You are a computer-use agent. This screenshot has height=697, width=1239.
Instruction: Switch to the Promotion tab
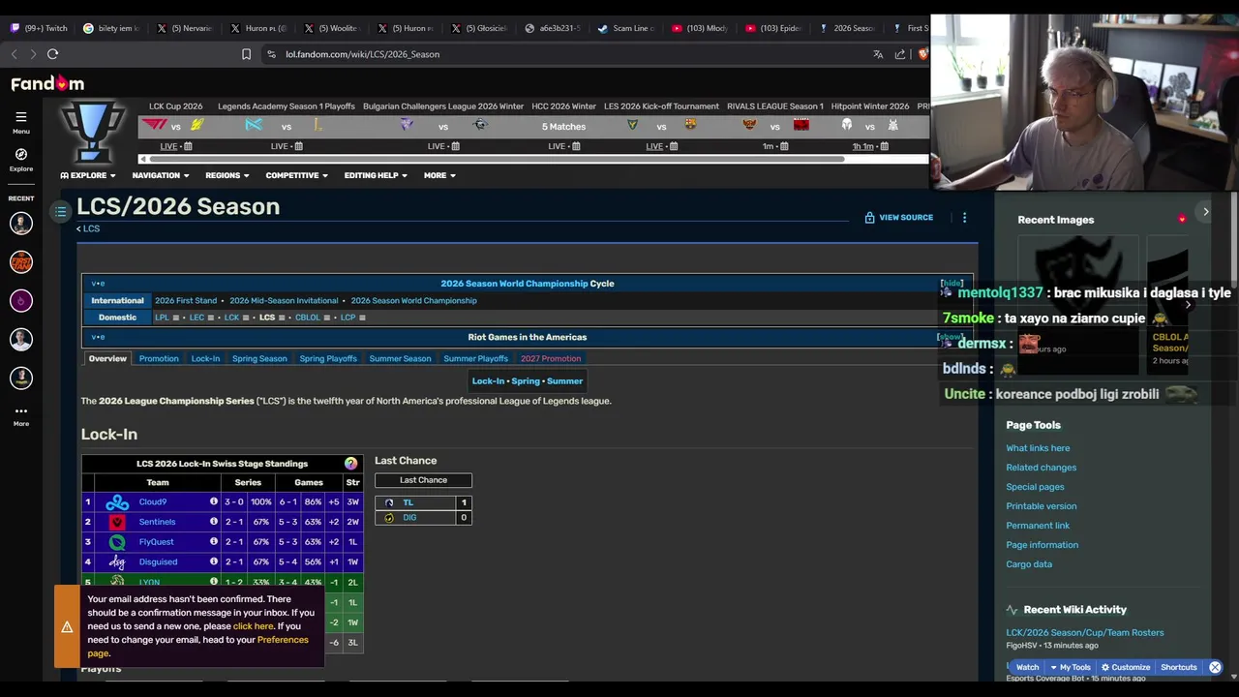click(159, 358)
